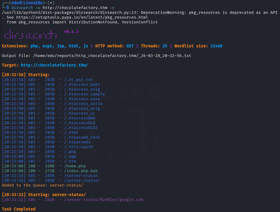Click the Added to the queue line
Image resolution: width=280 pixels, height=212 pixels.
[x=43, y=185]
